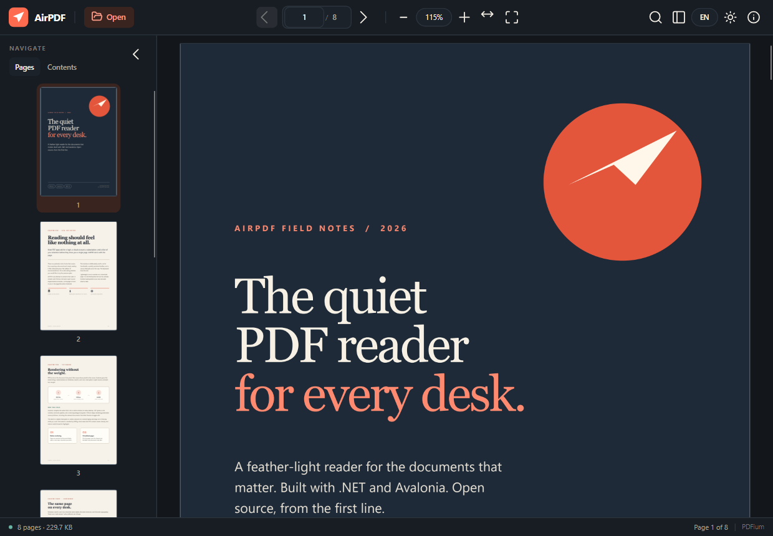Collapse the Navigate sidebar chevron

[136, 54]
